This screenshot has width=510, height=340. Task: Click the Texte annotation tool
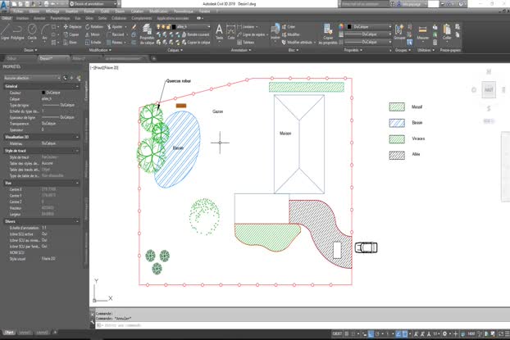(x=219, y=32)
